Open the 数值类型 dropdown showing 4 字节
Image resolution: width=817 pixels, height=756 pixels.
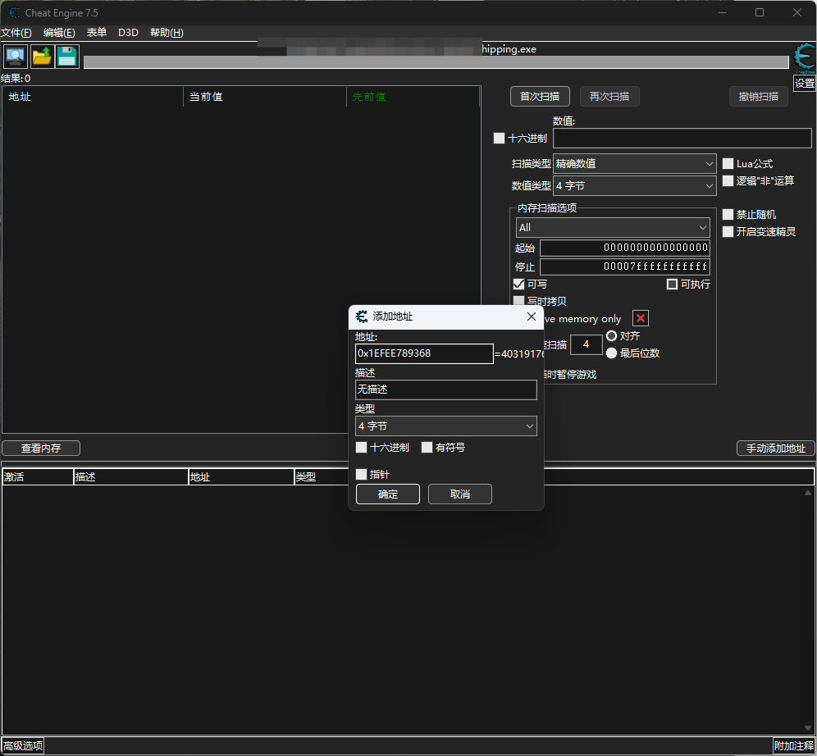click(635, 185)
